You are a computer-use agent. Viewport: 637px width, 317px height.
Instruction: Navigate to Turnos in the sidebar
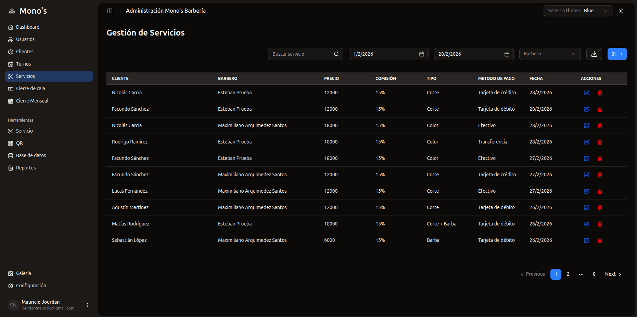pyautogui.click(x=23, y=64)
